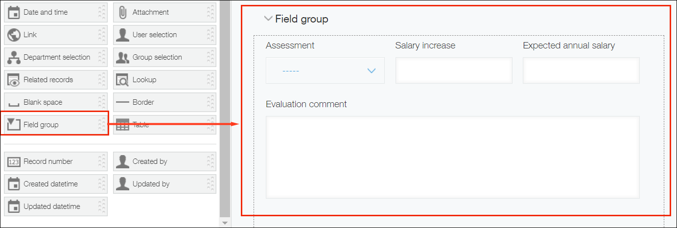Click the Group selection people icon
677x228 pixels.
tap(123, 57)
